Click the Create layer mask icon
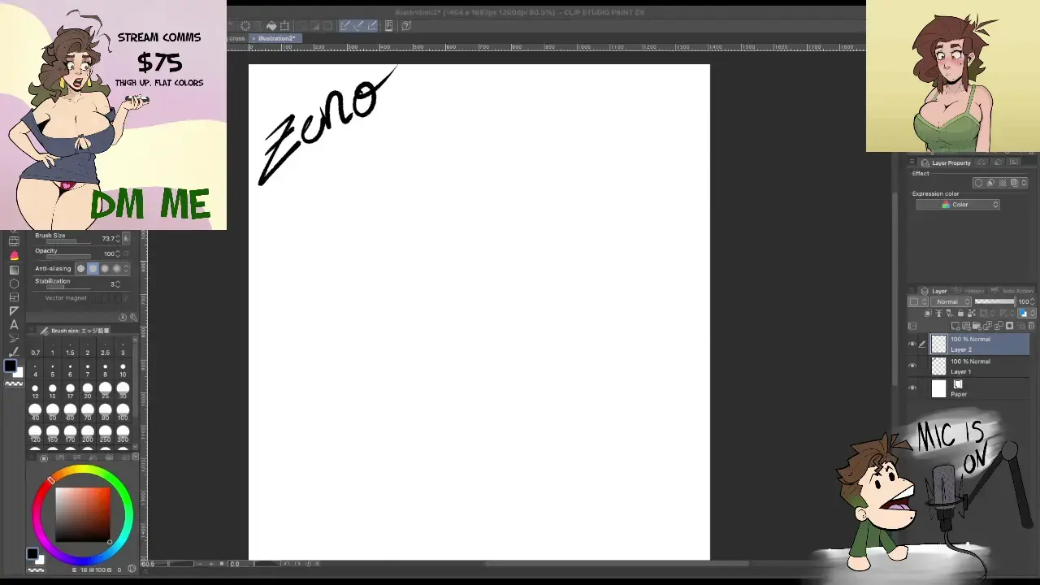Image resolution: width=1040 pixels, height=585 pixels. (x=1009, y=327)
